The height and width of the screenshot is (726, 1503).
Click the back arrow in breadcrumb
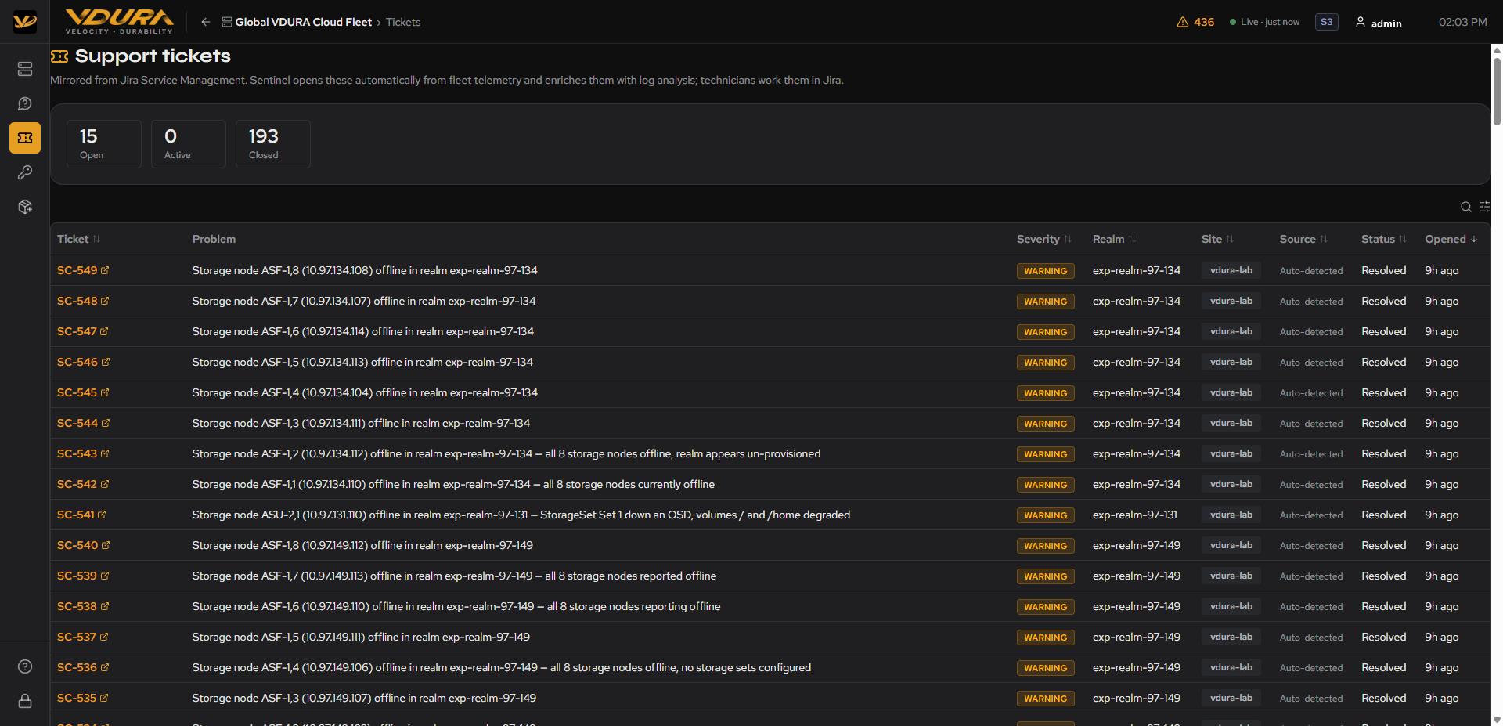point(205,22)
